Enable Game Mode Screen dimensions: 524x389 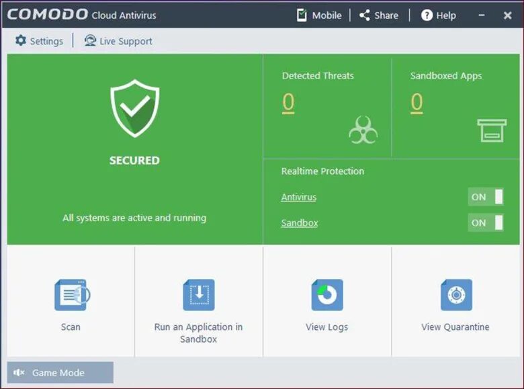point(60,372)
